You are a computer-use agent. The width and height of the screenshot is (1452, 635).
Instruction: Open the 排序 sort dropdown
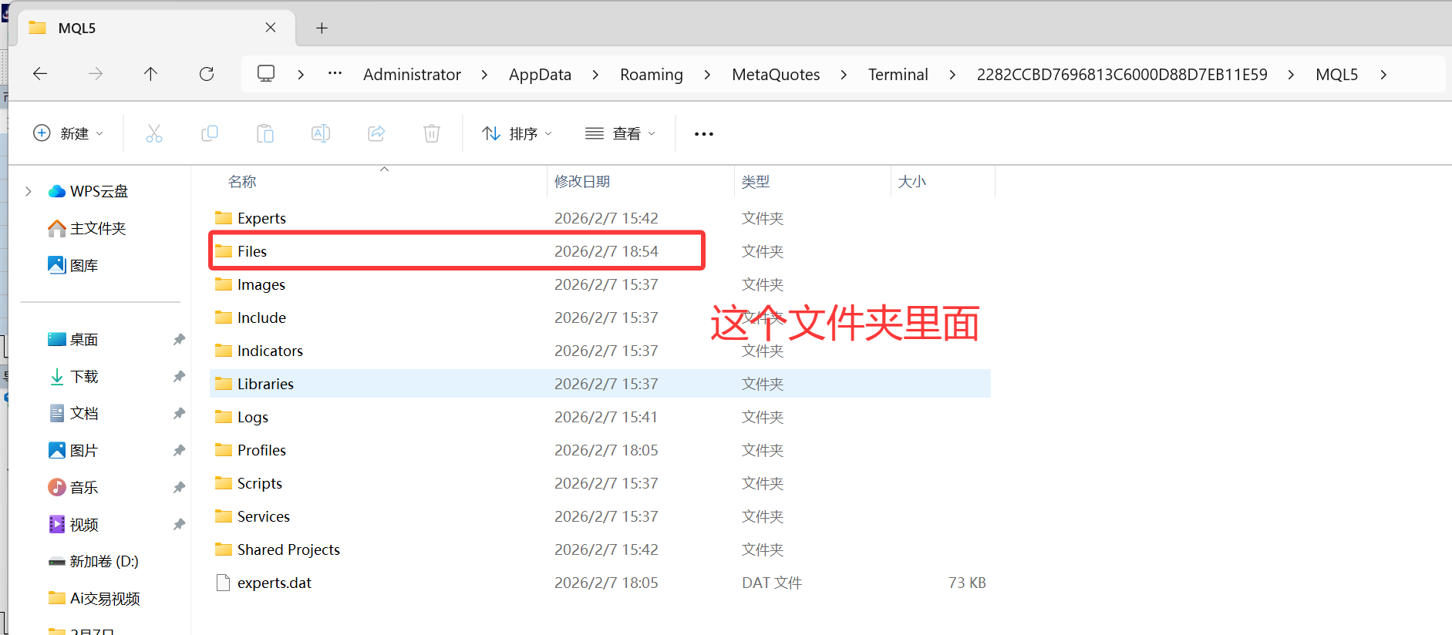point(517,133)
